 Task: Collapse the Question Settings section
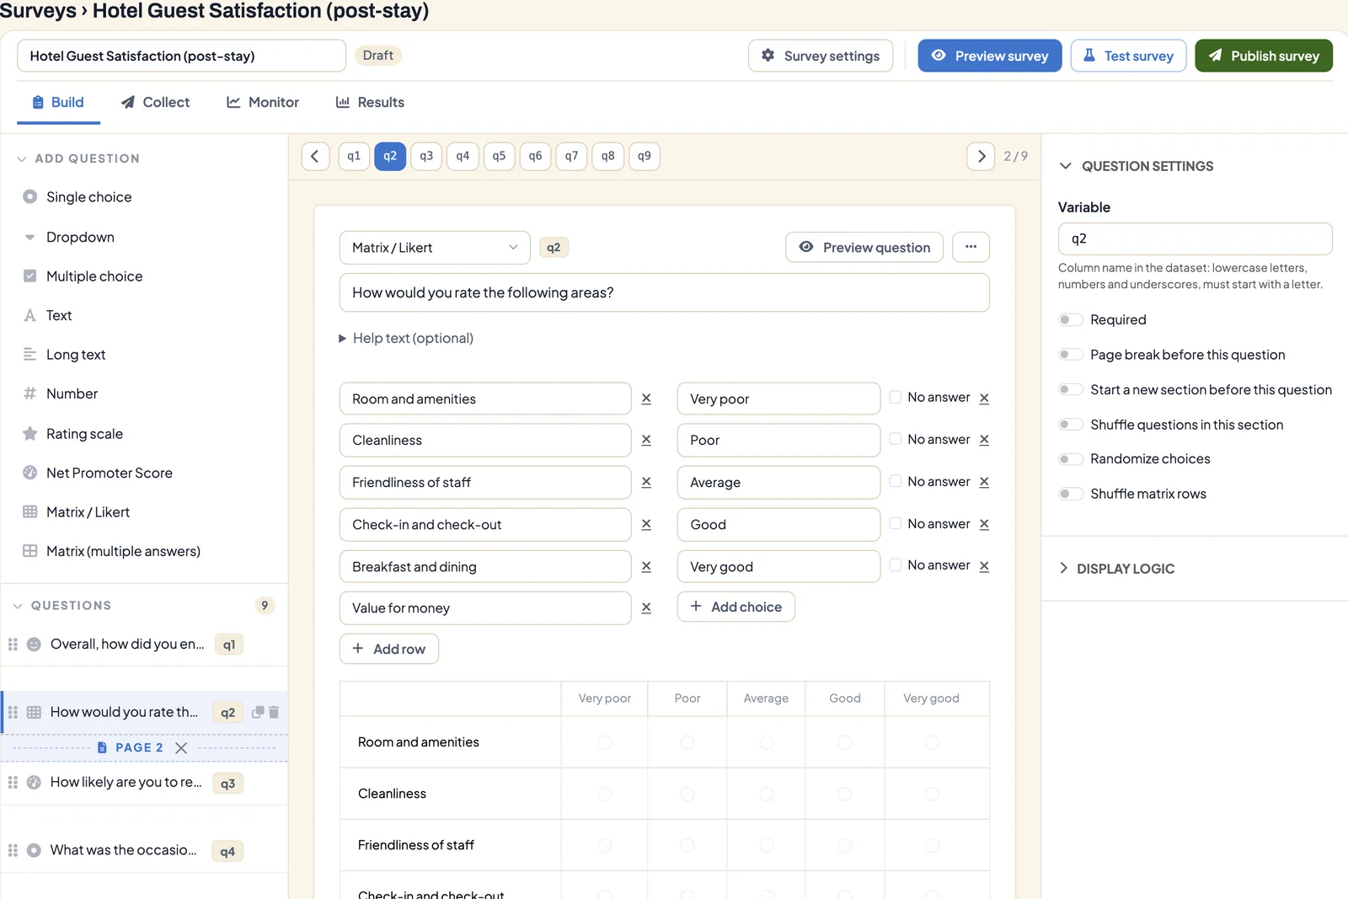(x=1136, y=166)
